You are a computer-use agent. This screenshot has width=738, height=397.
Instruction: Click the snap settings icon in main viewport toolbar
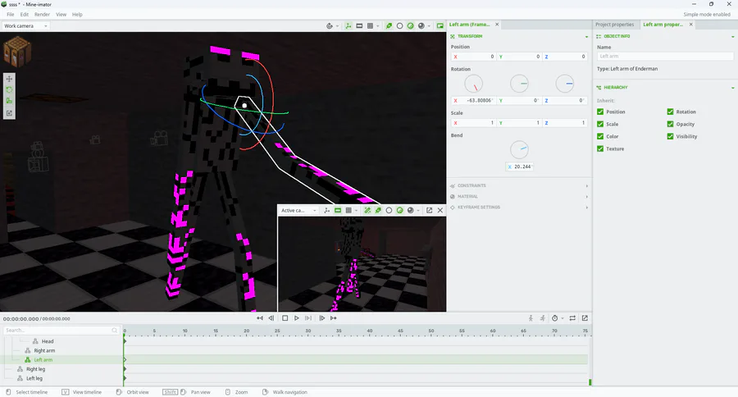tap(330, 26)
